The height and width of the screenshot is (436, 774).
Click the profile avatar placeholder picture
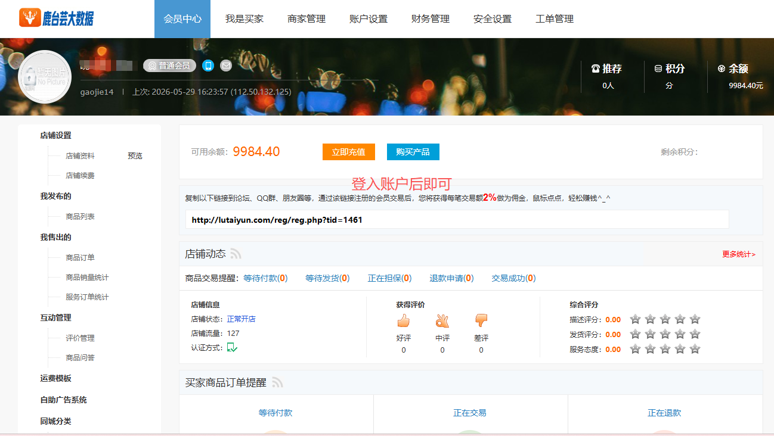[x=45, y=77]
